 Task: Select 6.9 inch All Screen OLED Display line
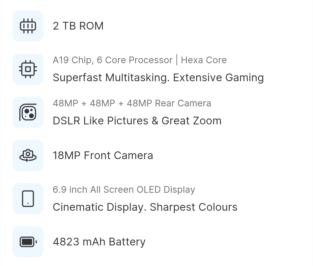pyautogui.click(x=124, y=190)
